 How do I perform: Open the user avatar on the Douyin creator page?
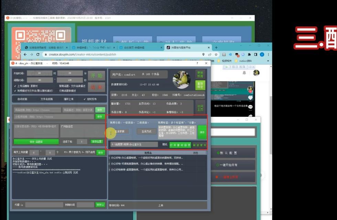[x=256, y=73]
